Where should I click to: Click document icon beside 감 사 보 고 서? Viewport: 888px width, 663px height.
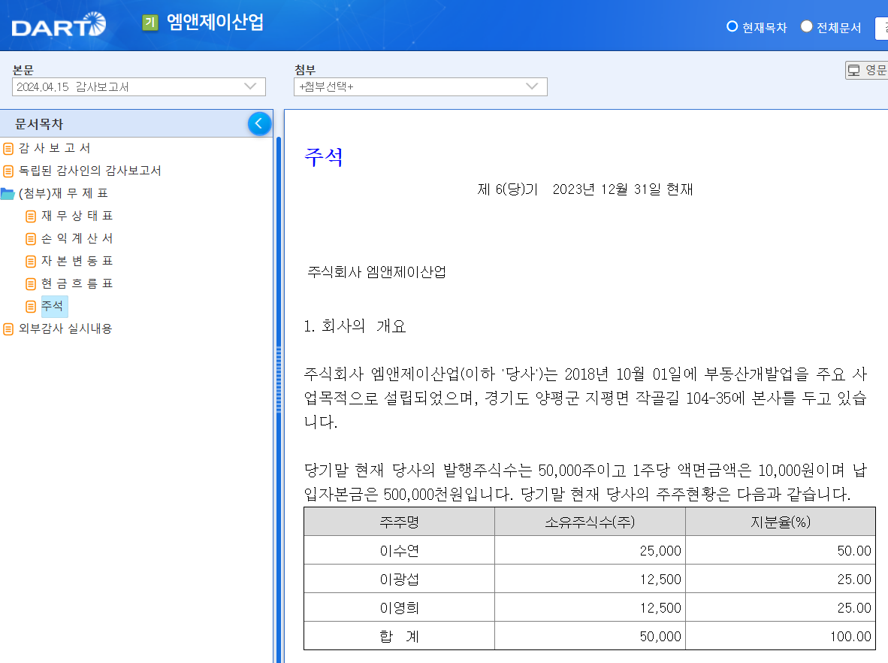coord(8,149)
